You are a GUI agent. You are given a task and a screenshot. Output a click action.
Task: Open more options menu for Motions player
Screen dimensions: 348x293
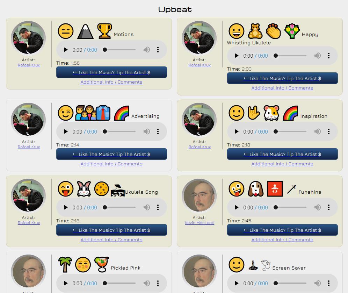(x=158, y=50)
